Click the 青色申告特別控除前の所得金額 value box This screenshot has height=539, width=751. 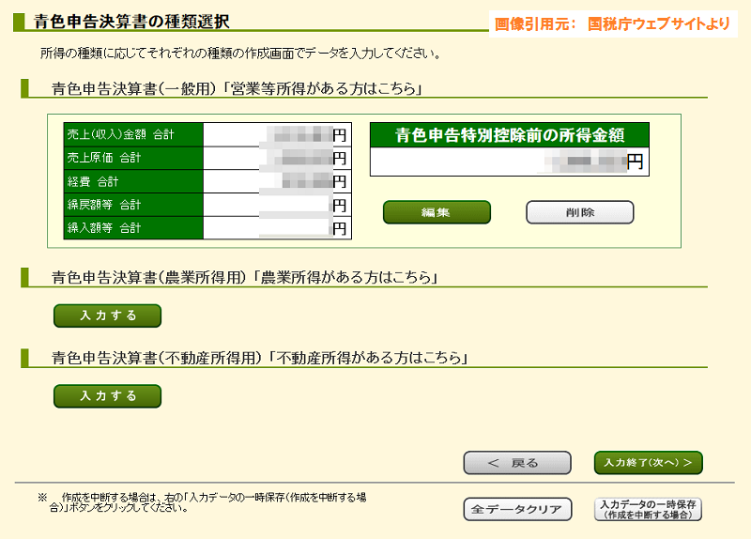[510, 162]
